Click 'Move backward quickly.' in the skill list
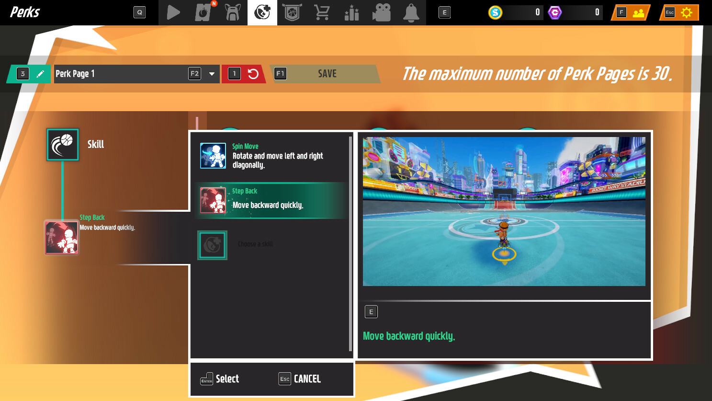This screenshot has width=712, height=401. point(268,205)
